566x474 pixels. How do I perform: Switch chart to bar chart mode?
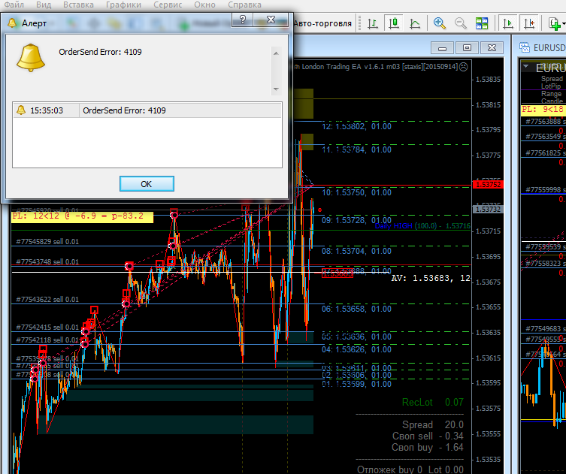coord(373,24)
